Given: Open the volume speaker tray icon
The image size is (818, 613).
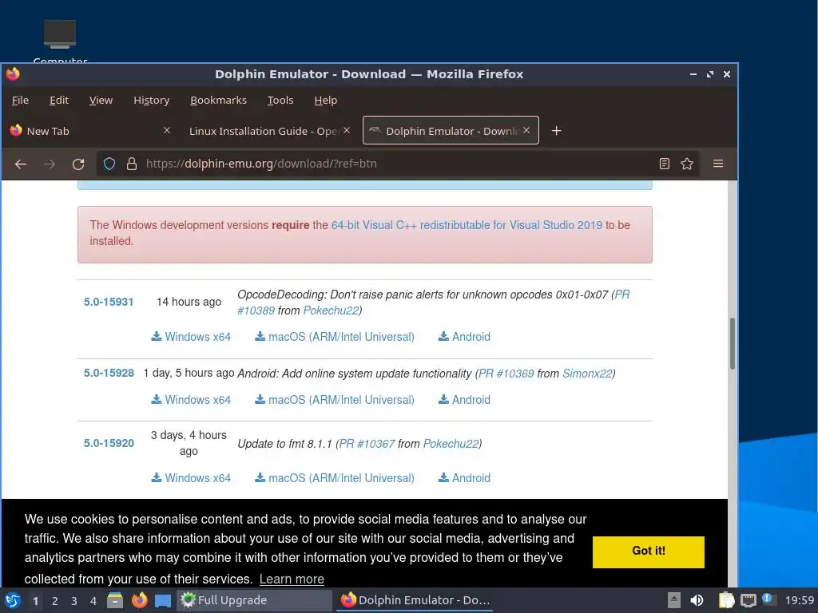Looking at the screenshot, I should click(697, 600).
